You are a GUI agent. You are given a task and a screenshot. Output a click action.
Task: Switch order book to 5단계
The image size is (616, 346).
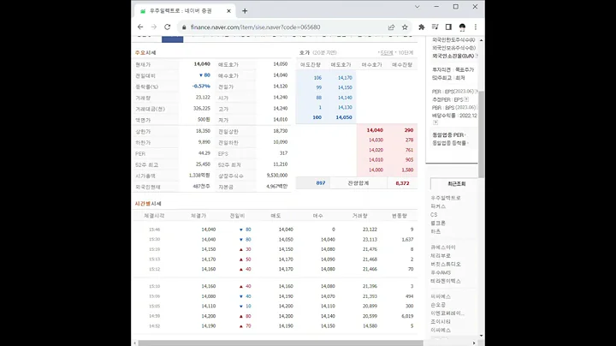[387, 53]
